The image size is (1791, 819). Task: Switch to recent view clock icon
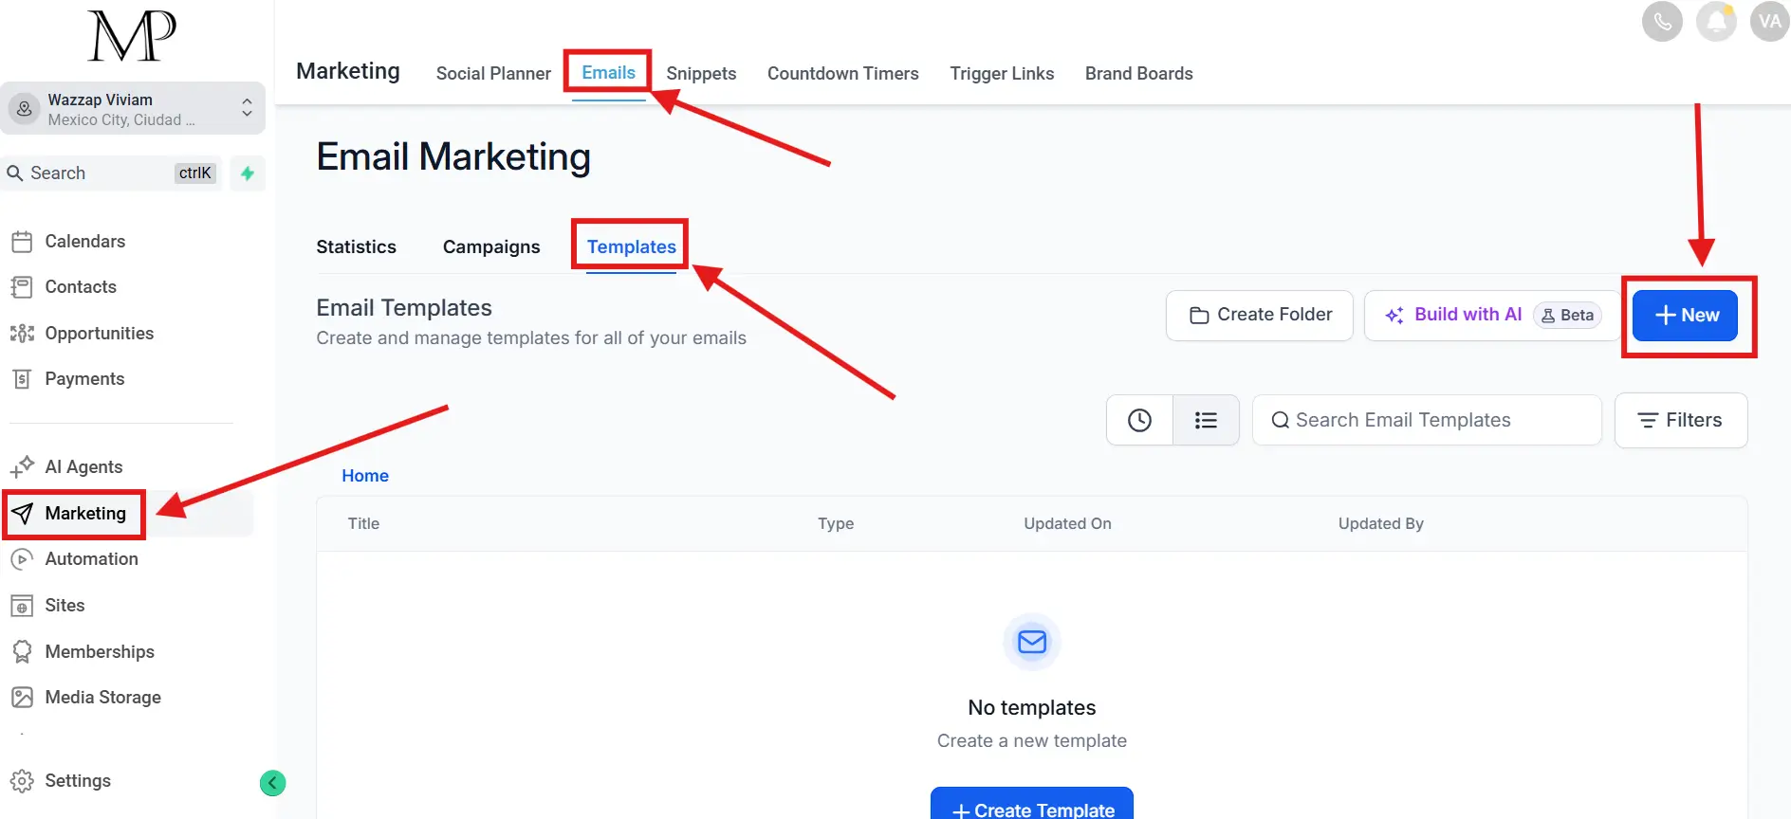tap(1139, 420)
